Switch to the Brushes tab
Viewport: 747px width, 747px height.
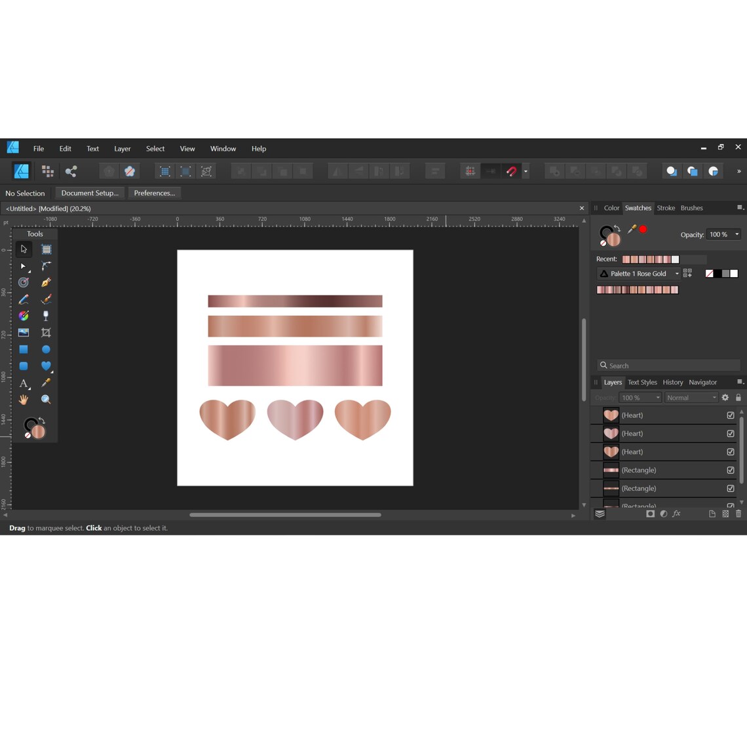(x=691, y=208)
